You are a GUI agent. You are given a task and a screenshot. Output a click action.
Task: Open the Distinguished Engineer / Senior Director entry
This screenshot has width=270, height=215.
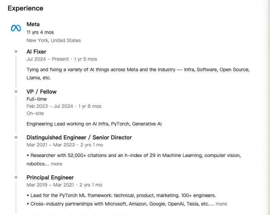[x=79, y=137]
